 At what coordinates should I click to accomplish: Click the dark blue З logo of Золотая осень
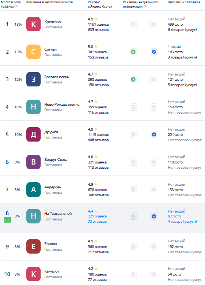[x=33, y=79]
